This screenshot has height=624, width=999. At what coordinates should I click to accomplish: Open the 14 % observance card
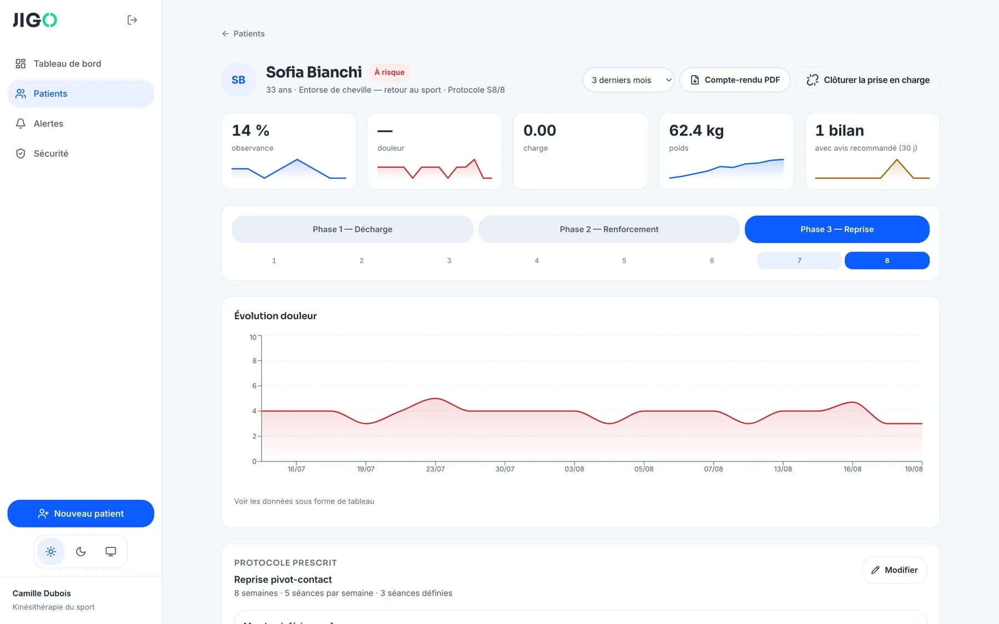coord(289,151)
